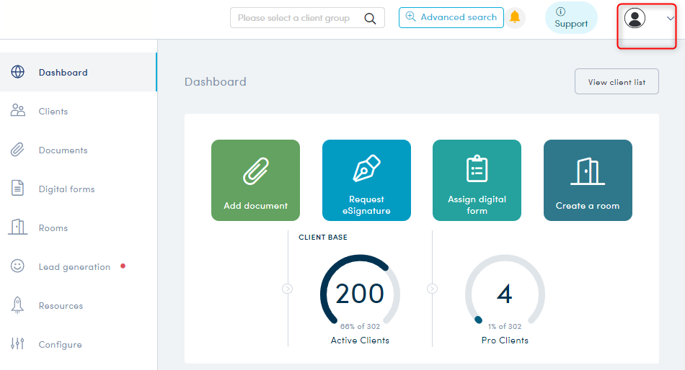Click arrow expander left of Active Clients
The image size is (685, 370).
287,289
